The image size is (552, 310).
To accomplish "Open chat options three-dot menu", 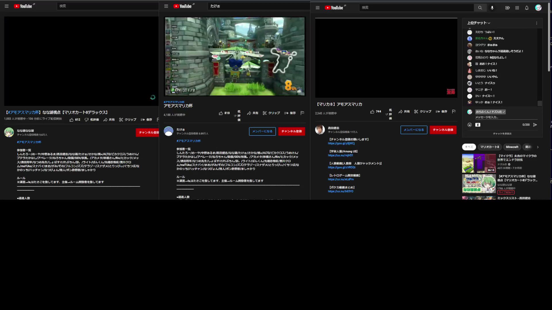I will (536, 23).
